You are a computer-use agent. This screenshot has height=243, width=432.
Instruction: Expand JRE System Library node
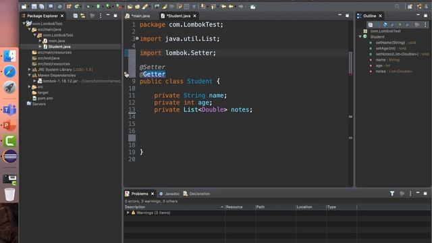(x=30, y=70)
